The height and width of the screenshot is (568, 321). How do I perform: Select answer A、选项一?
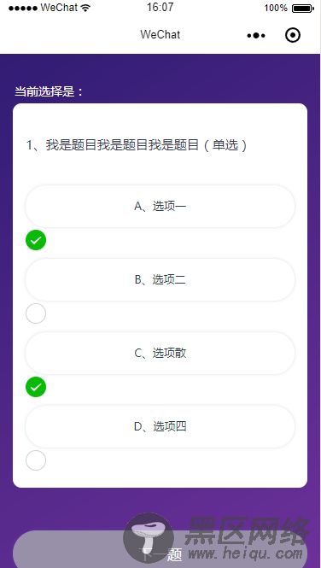tap(160, 206)
